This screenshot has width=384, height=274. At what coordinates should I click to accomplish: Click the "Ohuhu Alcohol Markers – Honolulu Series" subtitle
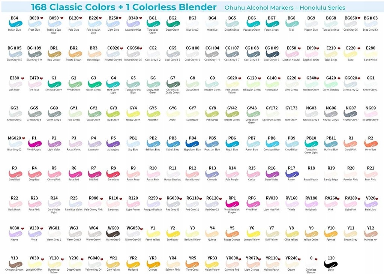(x=285, y=8)
